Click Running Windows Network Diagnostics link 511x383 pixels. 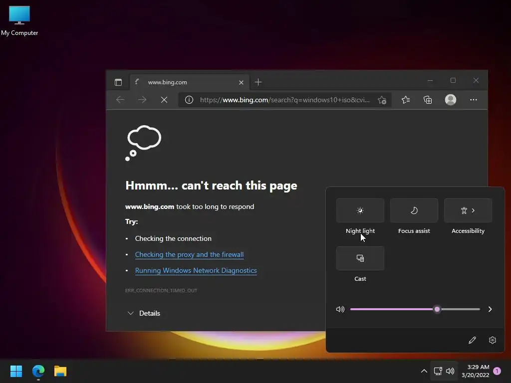(196, 270)
